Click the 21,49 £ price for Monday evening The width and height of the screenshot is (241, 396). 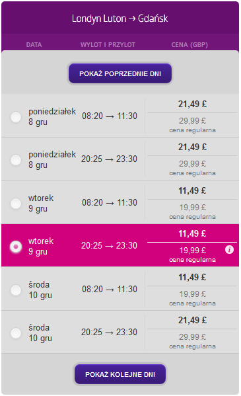(192, 147)
